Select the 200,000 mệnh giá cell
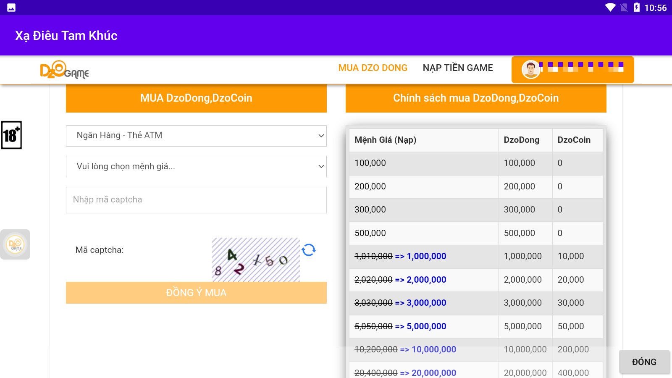 coord(424,187)
